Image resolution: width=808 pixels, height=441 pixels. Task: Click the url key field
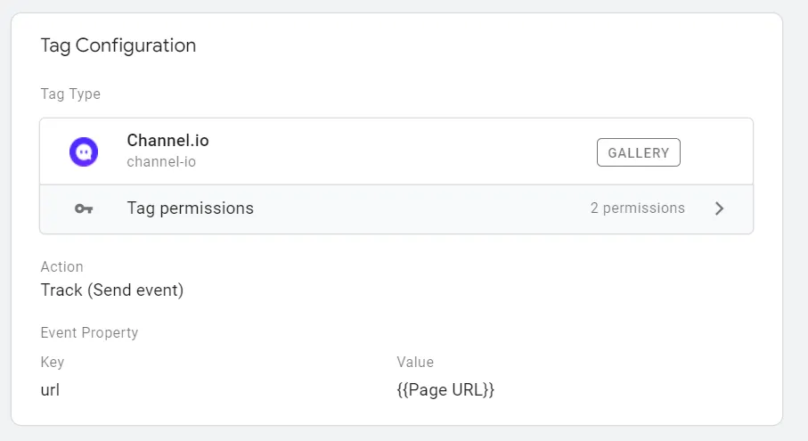pos(50,389)
